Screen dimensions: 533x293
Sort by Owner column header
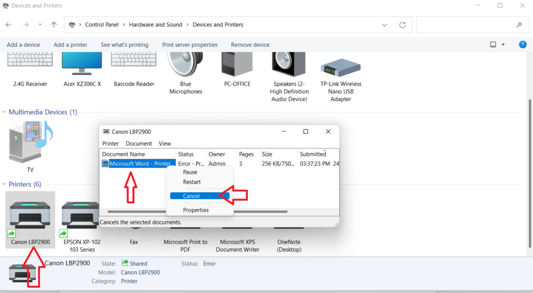221,154
